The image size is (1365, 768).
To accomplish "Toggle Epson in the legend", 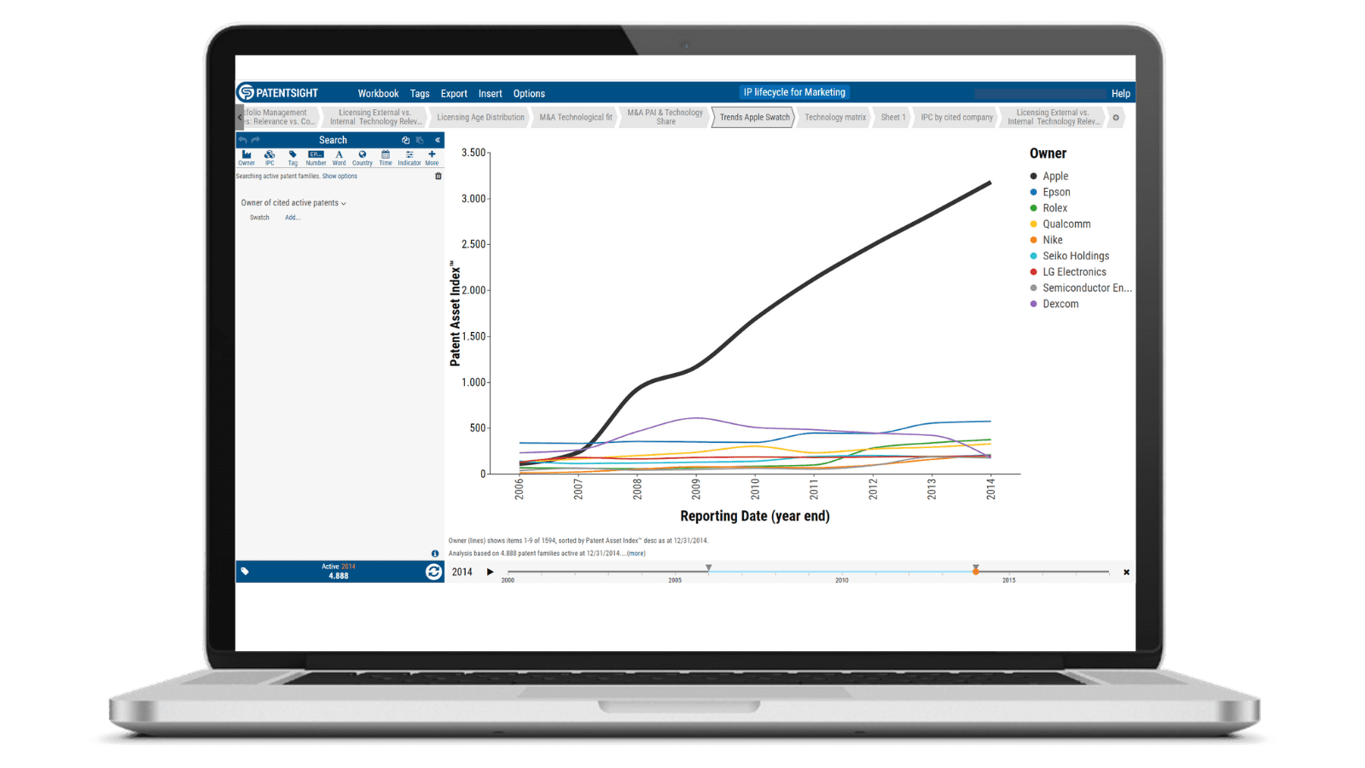I will tap(1050, 192).
